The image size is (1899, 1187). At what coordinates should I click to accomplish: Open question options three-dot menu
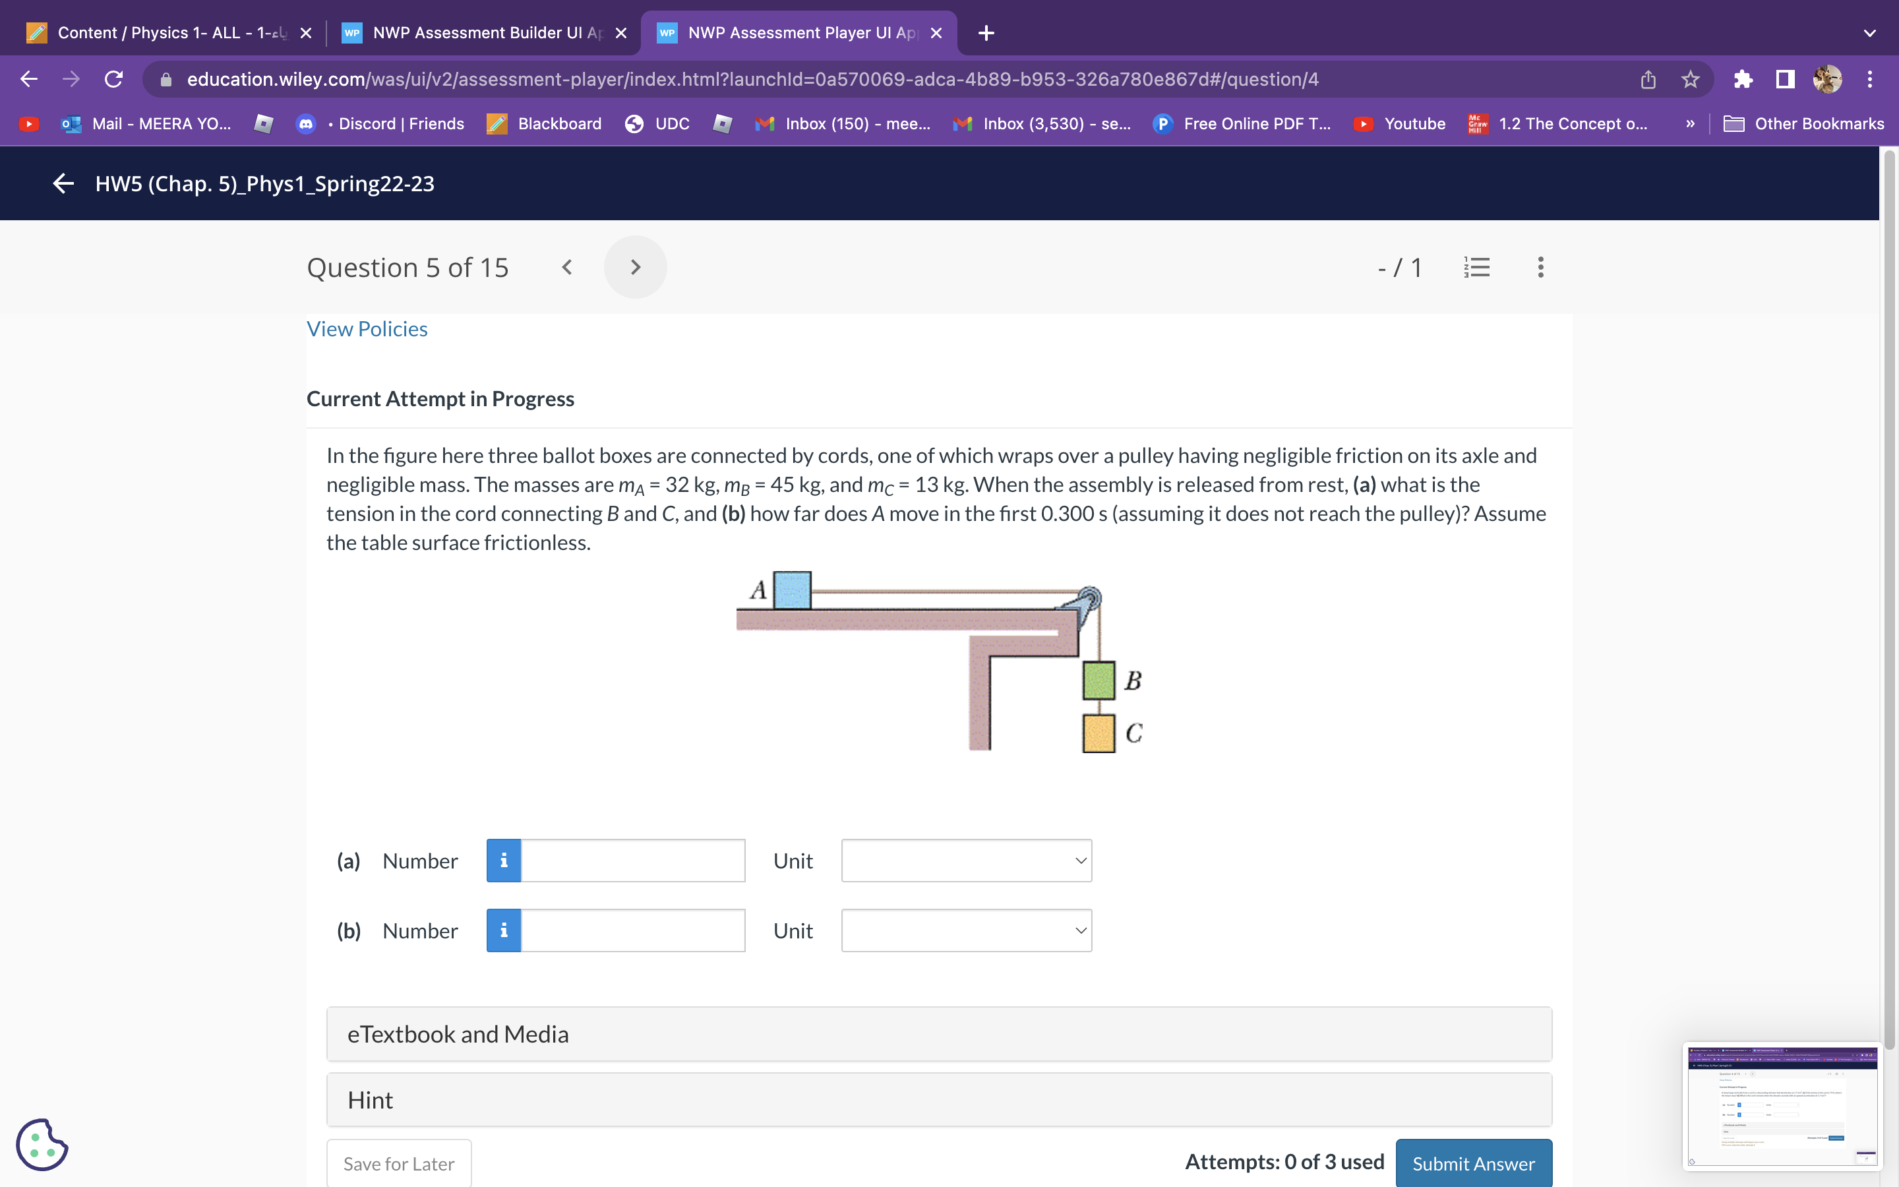[x=1540, y=267]
